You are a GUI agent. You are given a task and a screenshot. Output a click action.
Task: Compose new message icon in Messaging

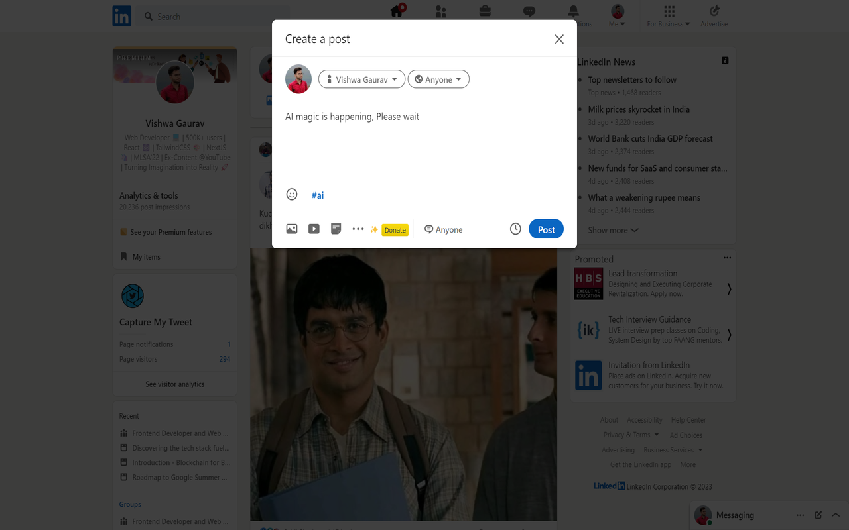click(818, 515)
